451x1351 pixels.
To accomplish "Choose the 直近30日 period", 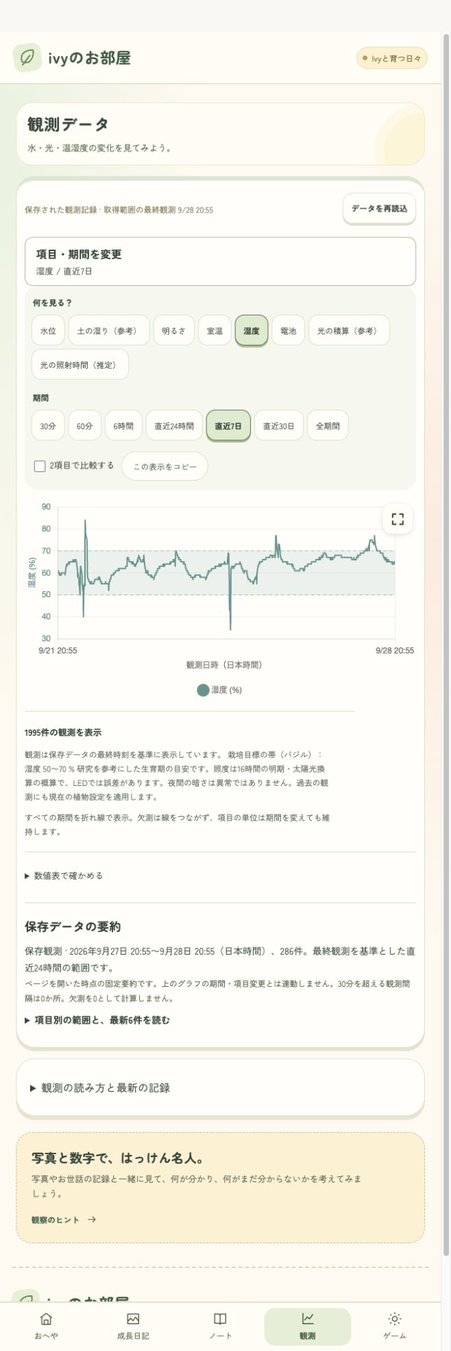I will coord(279,426).
